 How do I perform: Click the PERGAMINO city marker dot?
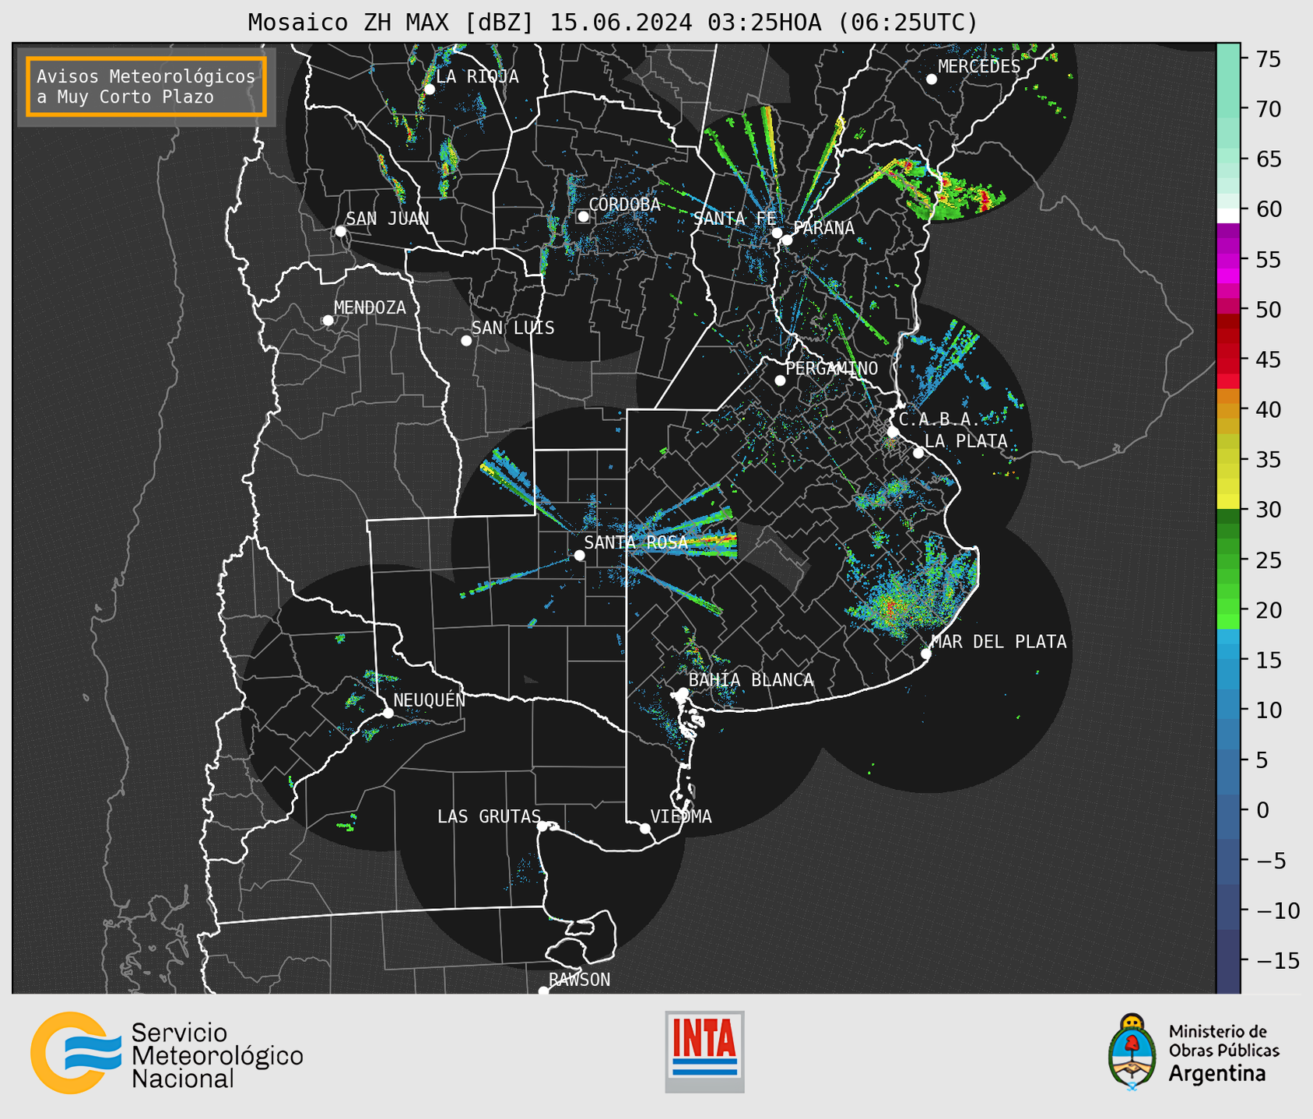pyautogui.click(x=780, y=381)
